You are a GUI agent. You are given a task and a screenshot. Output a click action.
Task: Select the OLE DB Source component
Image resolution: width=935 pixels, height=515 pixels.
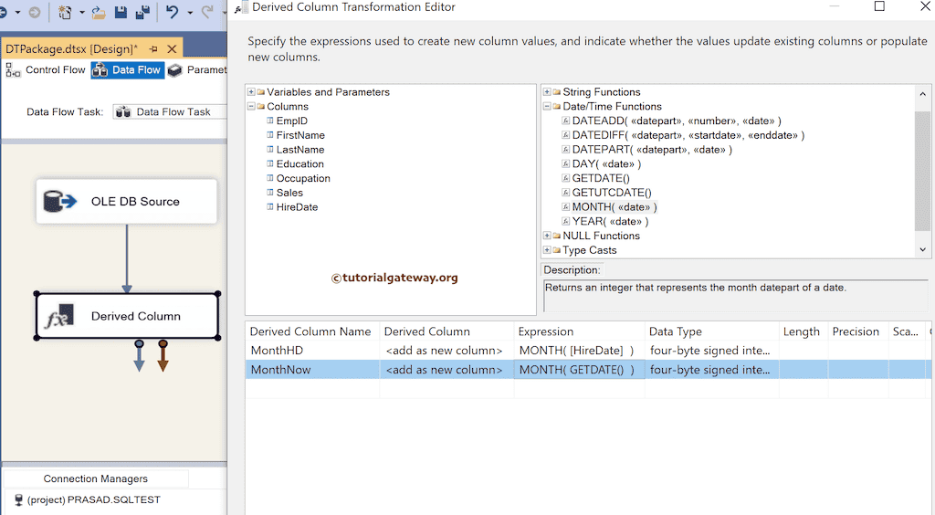click(x=126, y=202)
